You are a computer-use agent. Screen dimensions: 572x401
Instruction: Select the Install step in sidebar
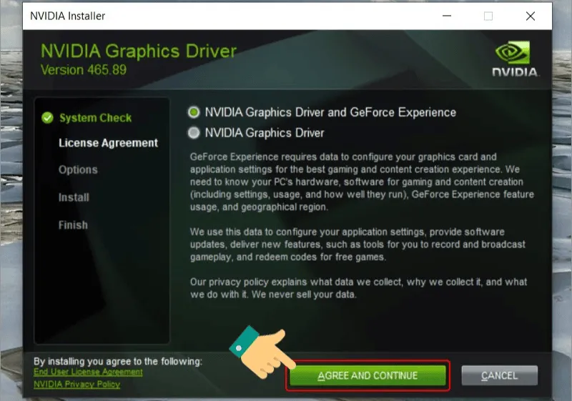pyautogui.click(x=74, y=197)
